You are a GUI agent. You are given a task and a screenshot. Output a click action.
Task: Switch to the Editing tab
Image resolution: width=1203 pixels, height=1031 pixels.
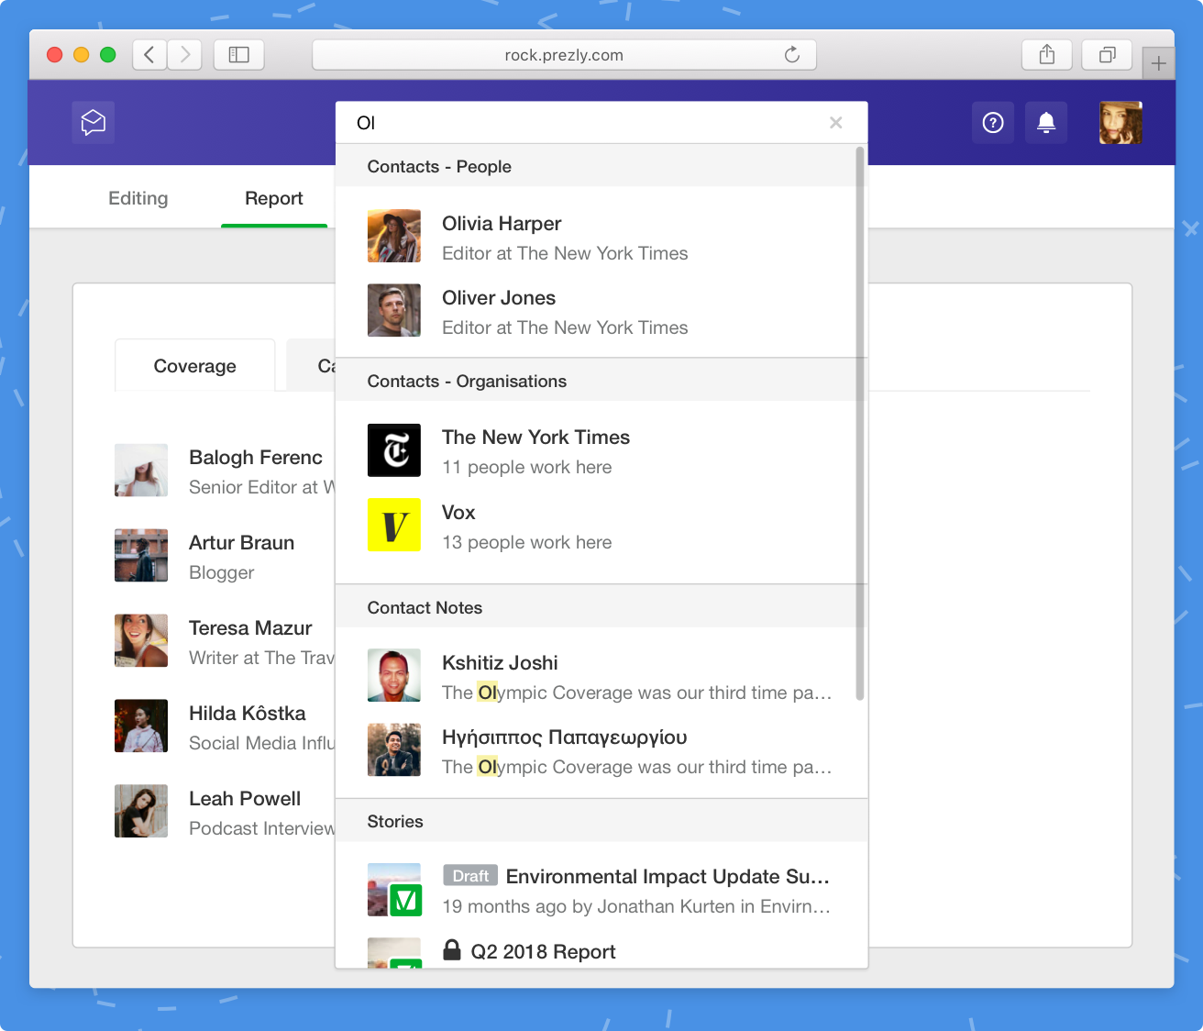138,198
